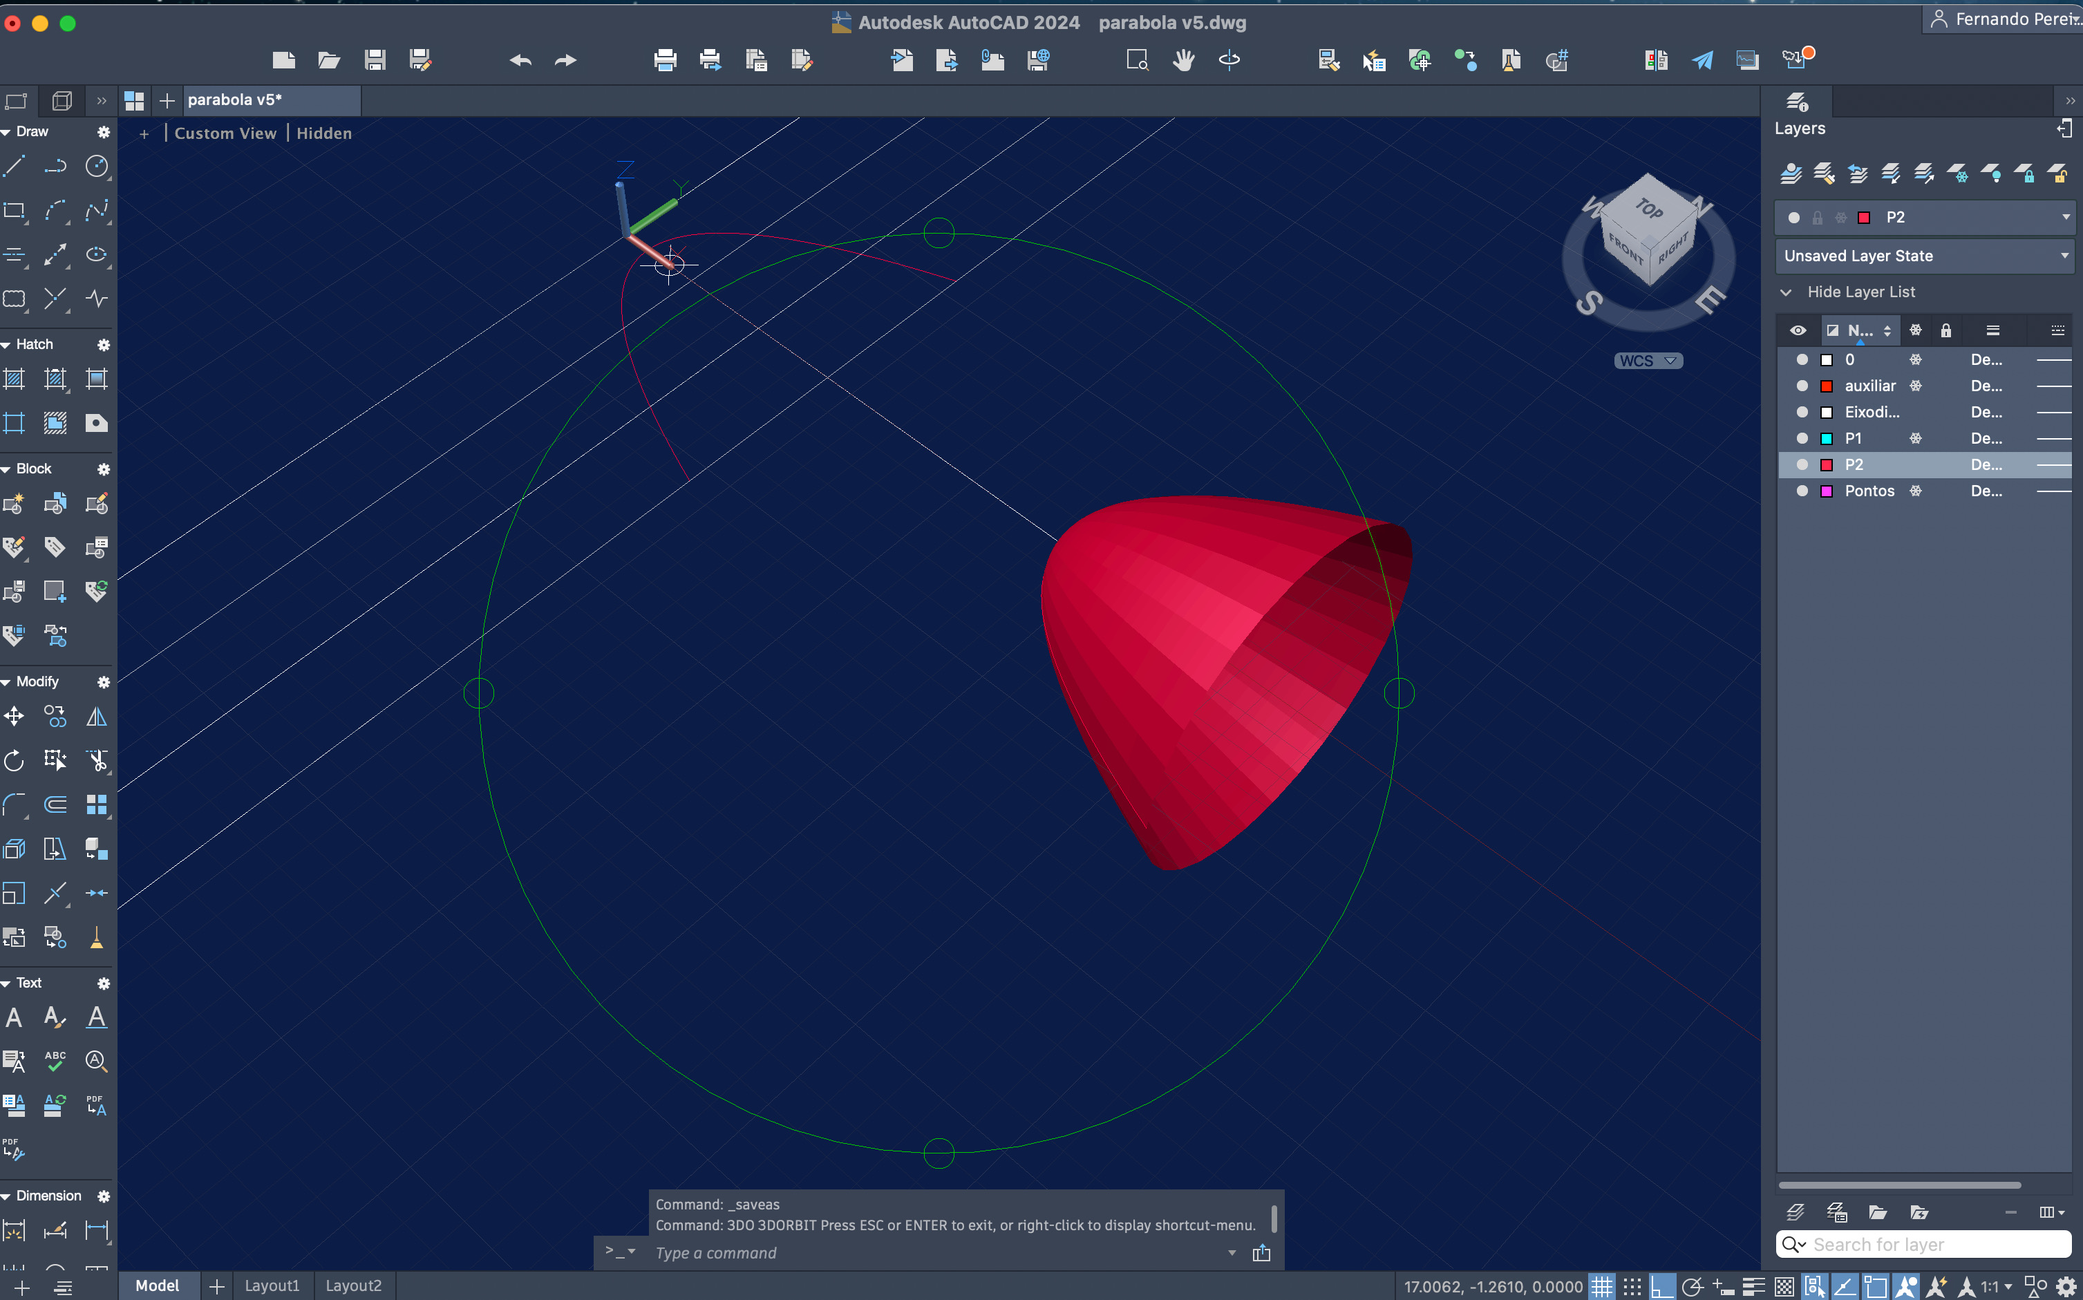Add a new drawing tab with plus

[x=167, y=101]
